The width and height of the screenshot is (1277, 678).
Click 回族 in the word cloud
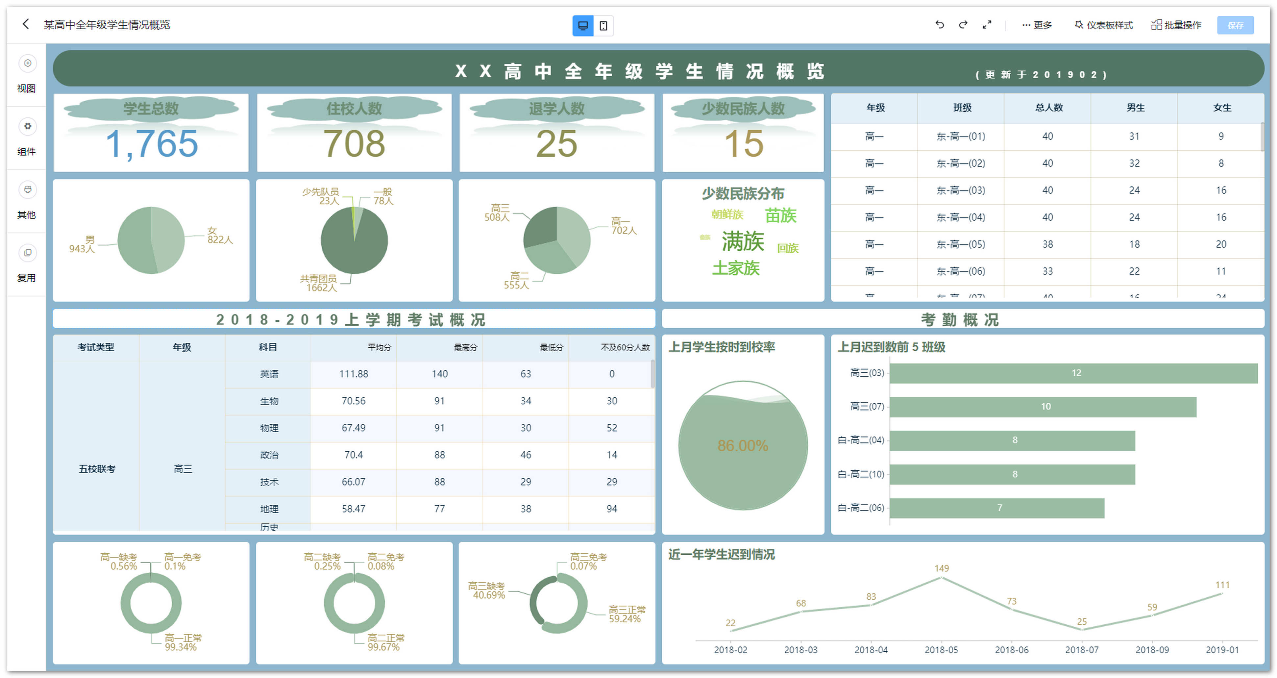[x=788, y=248]
